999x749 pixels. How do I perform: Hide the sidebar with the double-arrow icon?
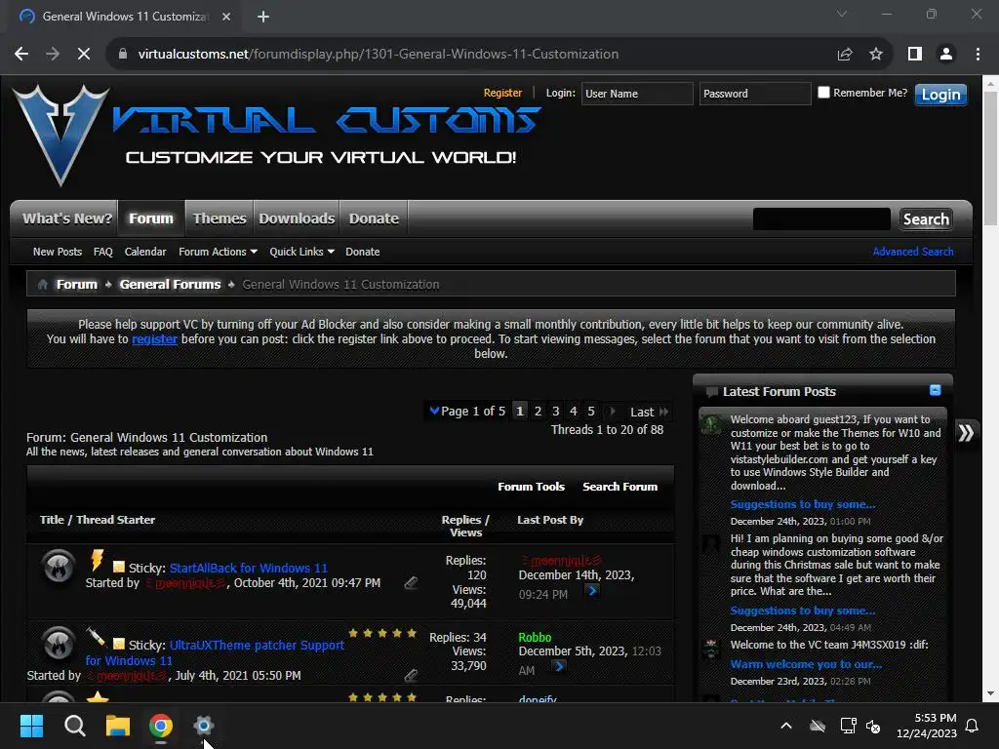[966, 433]
